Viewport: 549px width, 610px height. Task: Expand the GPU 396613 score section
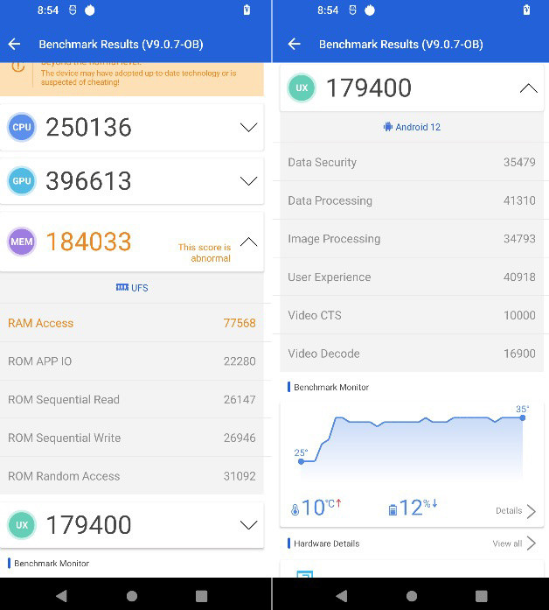pos(248,181)
